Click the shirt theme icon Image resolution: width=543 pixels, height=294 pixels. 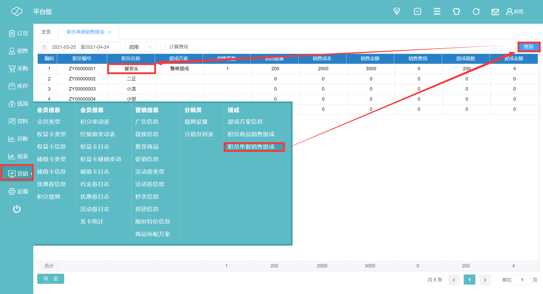coord(456,11)
